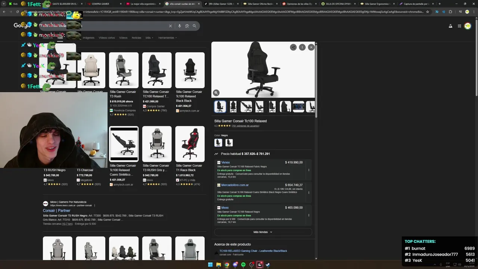
Task: Select the blue room scene gallery thumbnail
Action: click(x=298, y=106)
